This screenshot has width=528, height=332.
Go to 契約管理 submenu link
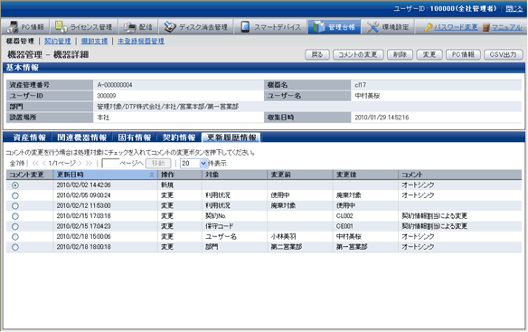[58, 41]
